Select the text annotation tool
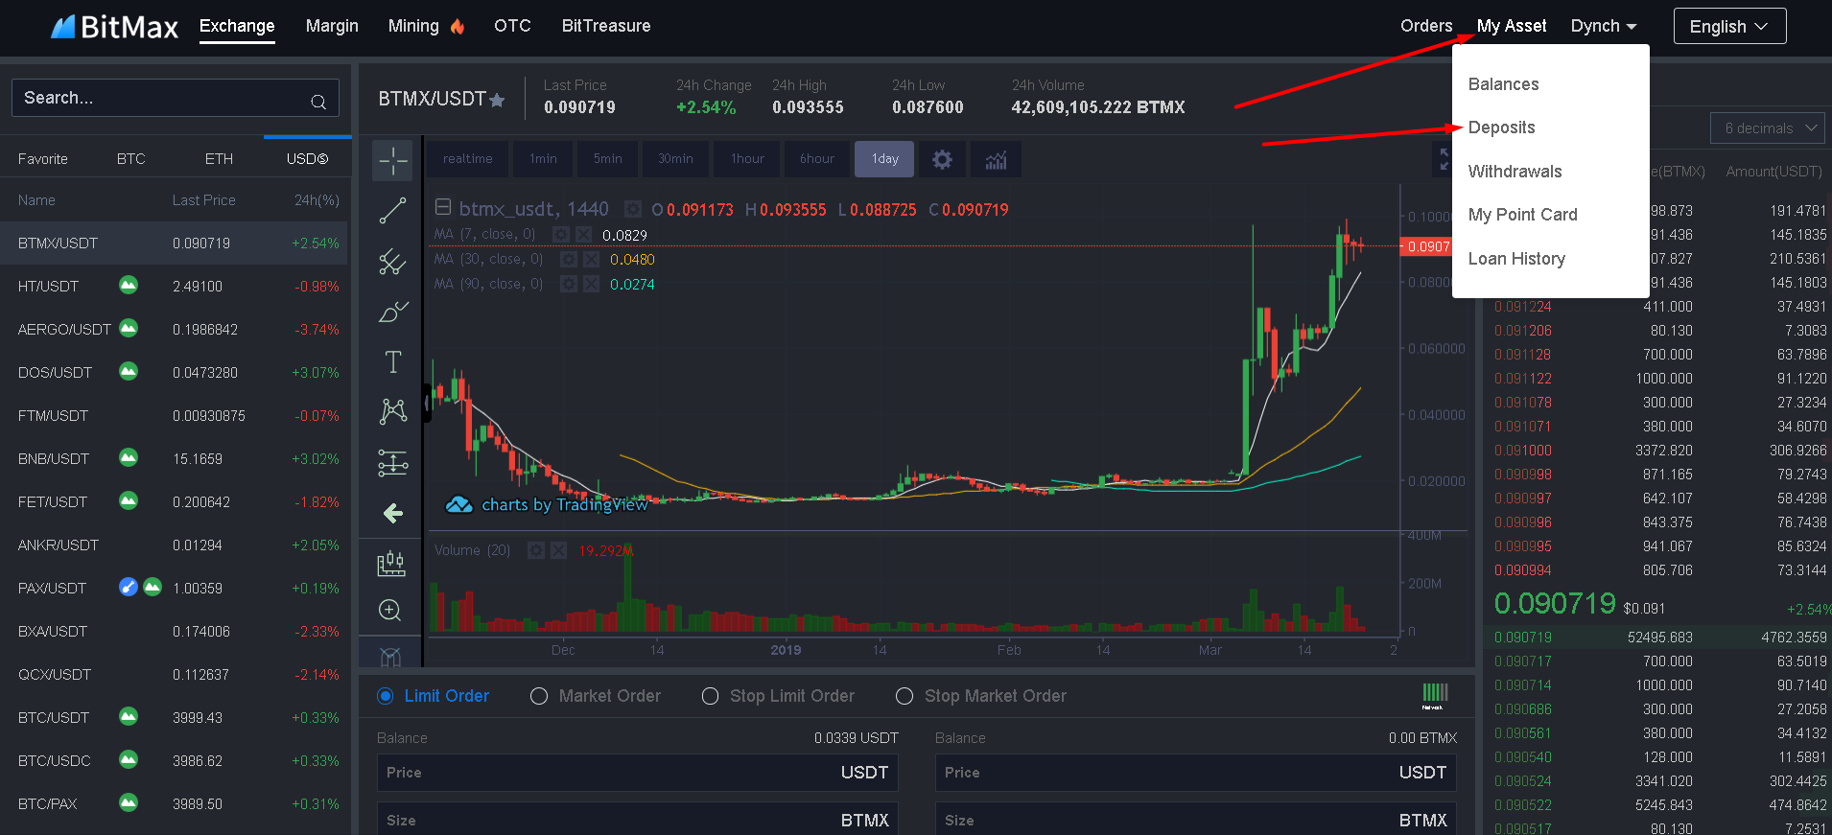The image size is (1832, 835). pyautogui.click(x=392, y=361)
